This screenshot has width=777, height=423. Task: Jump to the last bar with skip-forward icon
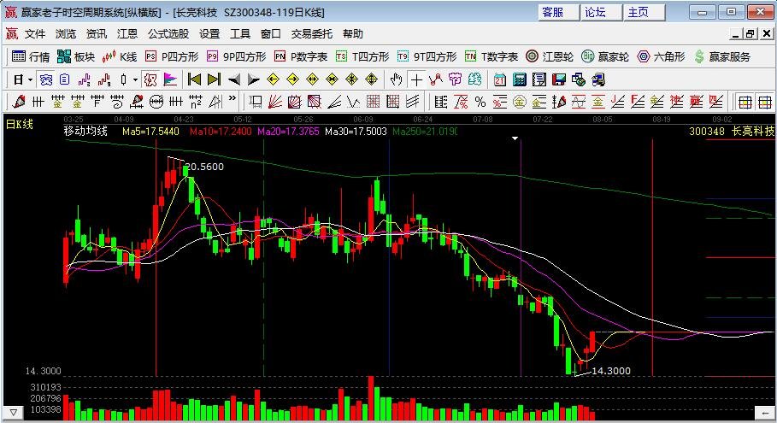pos(214,79)
